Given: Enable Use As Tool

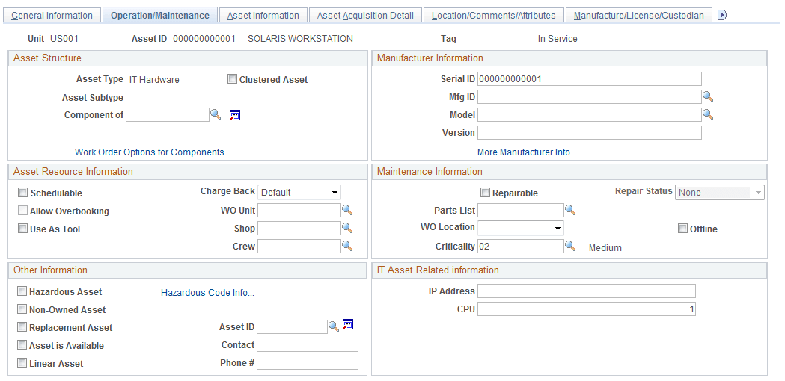Looking at the screenshot, I should [x=22, y=229].
